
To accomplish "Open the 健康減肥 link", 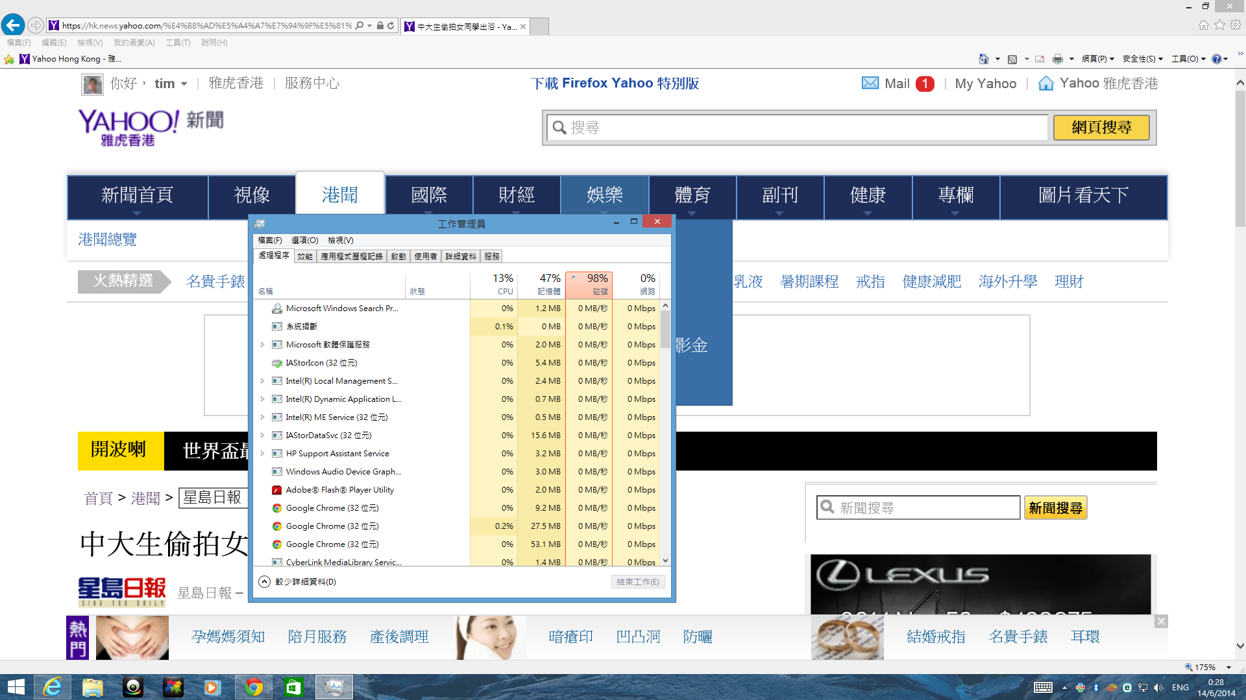I will pos(931,281).
